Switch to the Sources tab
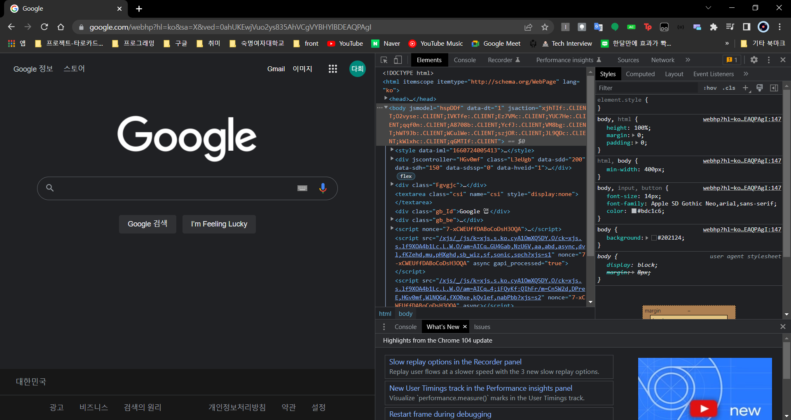The width and height of the screenshot is (791, 420). click(x=628, y=60)
